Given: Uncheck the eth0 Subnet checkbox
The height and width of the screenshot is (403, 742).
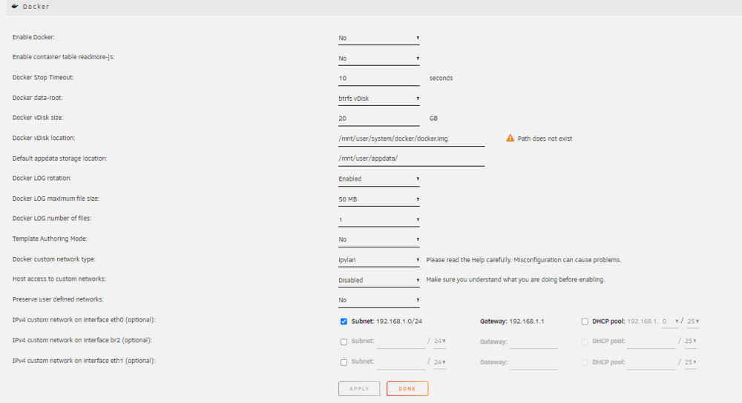Looking at the screenshot, I should 344,322.
